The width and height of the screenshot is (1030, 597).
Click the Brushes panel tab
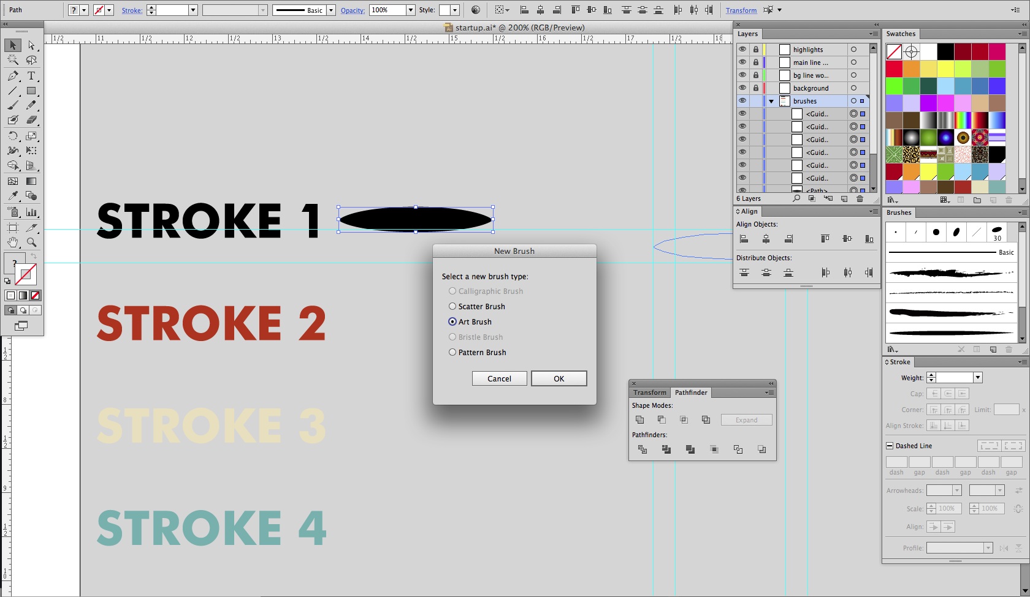899,212
